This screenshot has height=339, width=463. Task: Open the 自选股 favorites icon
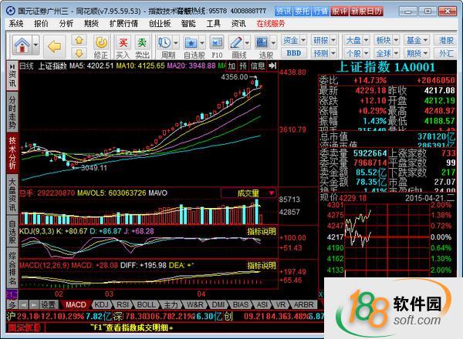coord(191,43)
